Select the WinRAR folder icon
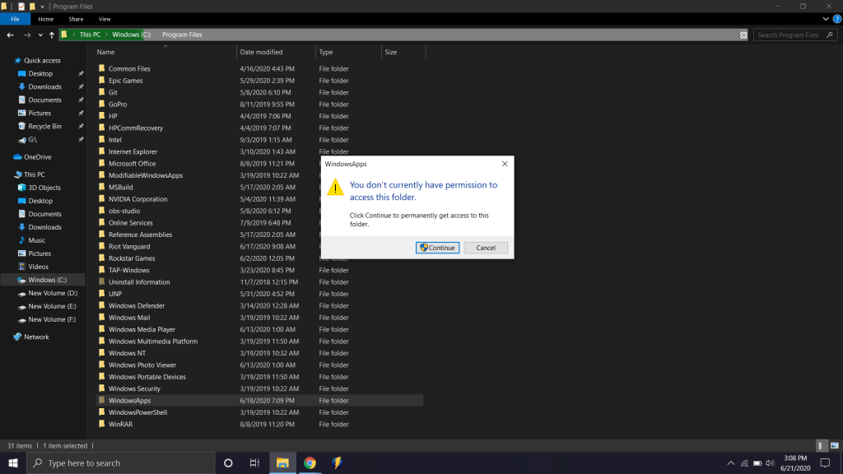 coord(101,424)
